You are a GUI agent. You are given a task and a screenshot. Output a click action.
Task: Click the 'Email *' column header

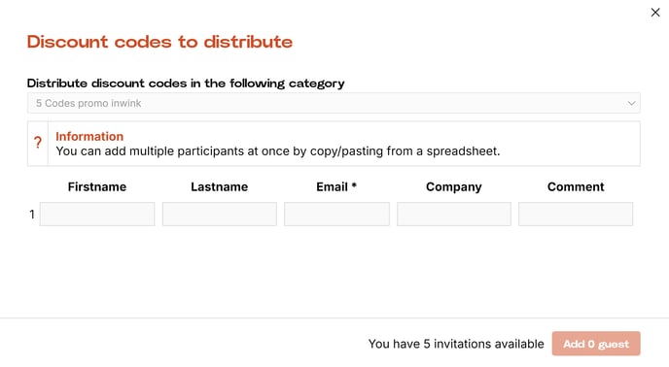(x=336, y=186)
